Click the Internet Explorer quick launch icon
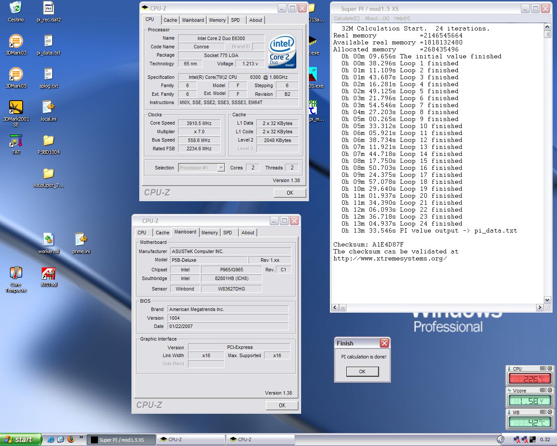This screenshot has width=557, height=446. pos(51,439)
